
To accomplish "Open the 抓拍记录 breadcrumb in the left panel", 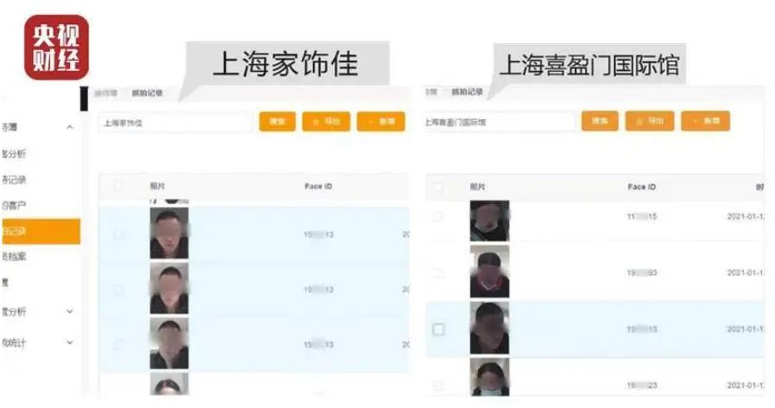I will click(x=147, y=92).
